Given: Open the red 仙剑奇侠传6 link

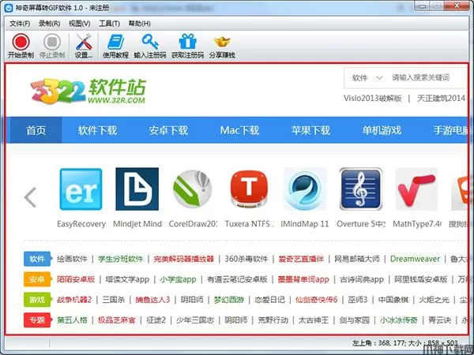Looking at the screenshot, I should (x=316, y=300).
